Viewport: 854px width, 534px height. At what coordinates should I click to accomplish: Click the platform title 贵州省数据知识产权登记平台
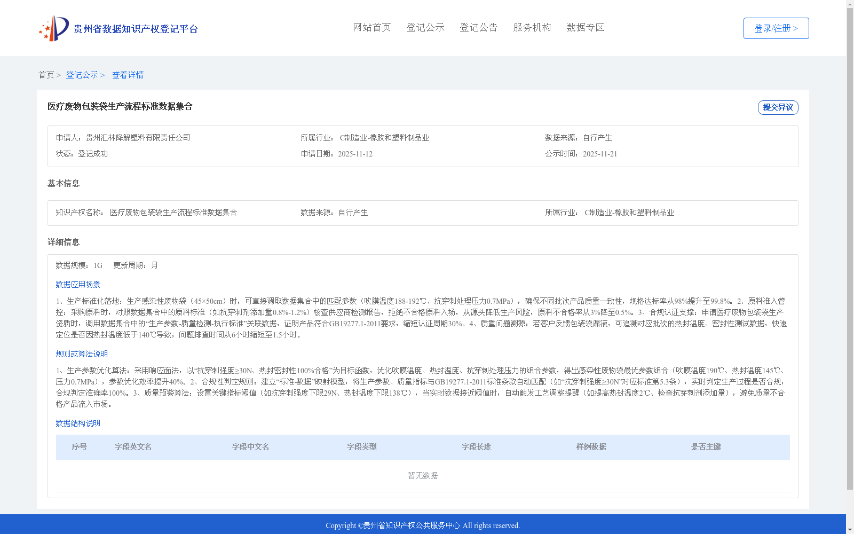(136, 29)
